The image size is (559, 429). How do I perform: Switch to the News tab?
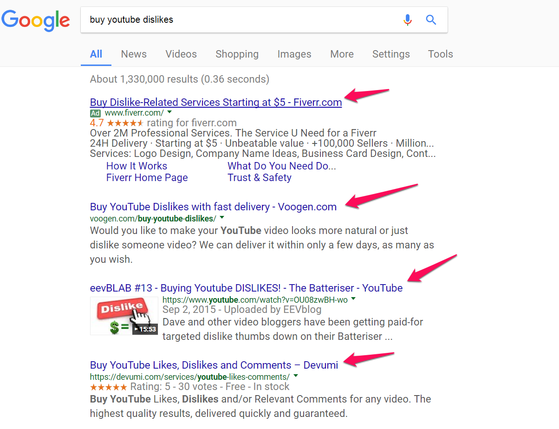point(134,54)
